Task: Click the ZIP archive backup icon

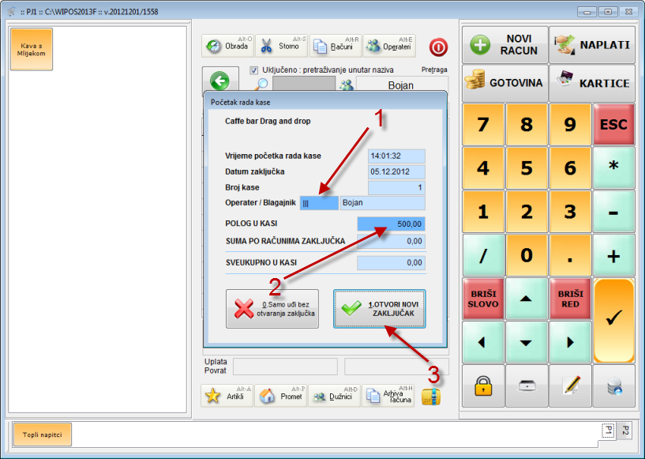Action: coord(431,396)
